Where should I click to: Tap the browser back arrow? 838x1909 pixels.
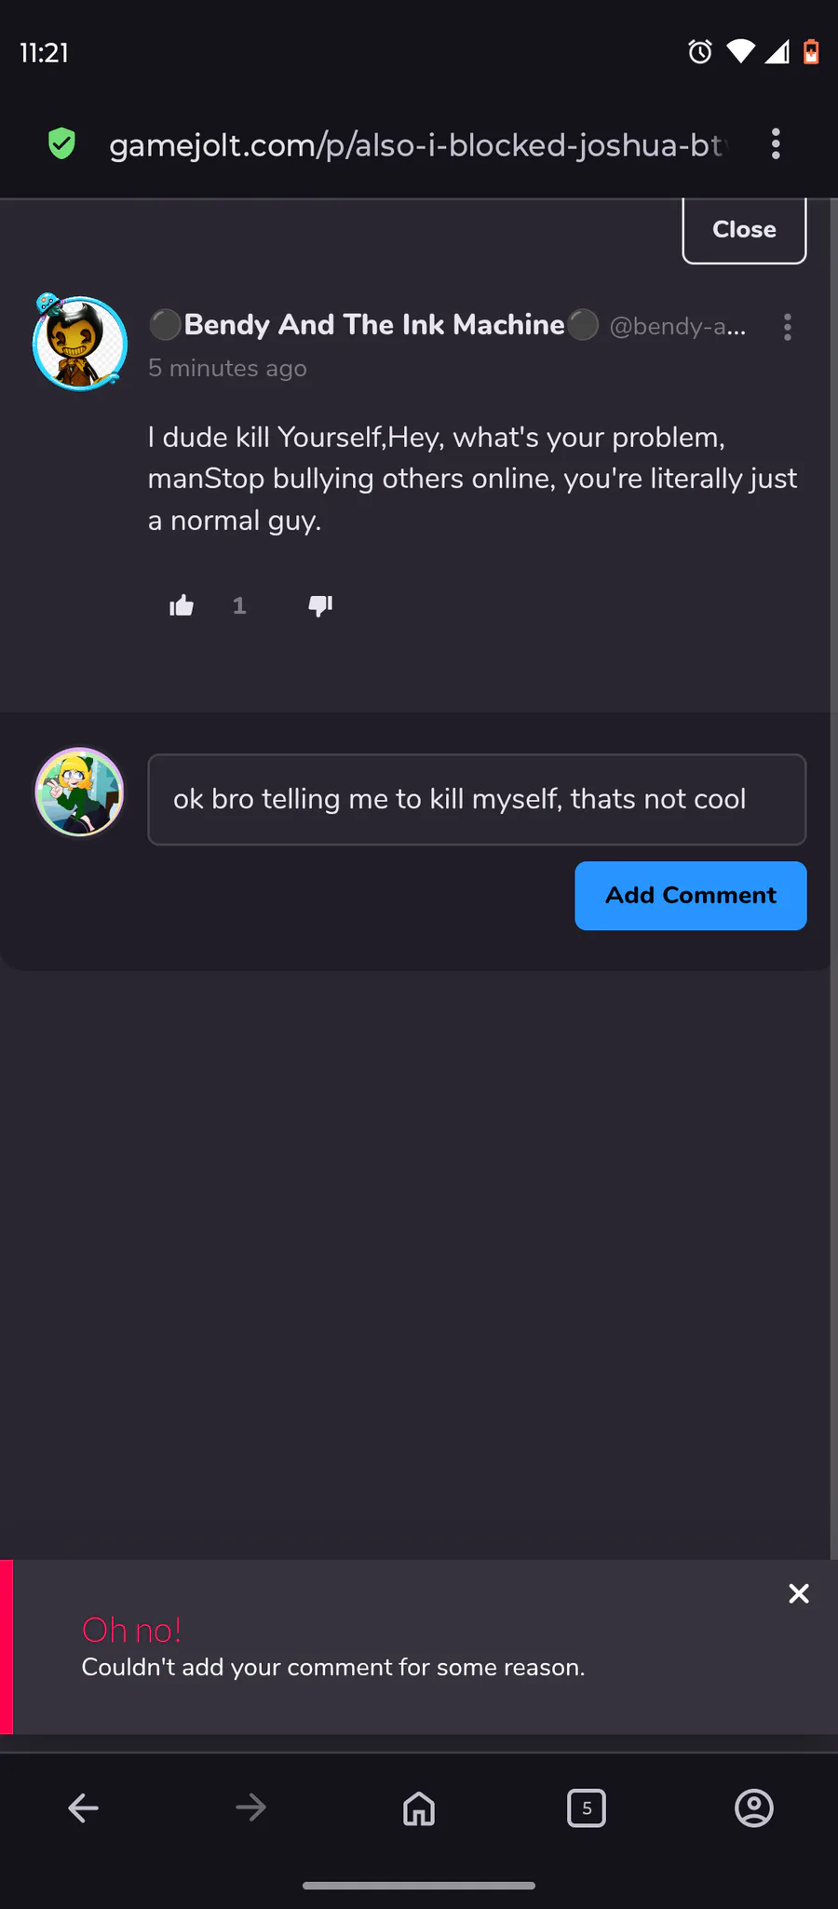click(x=84, y=1808)
